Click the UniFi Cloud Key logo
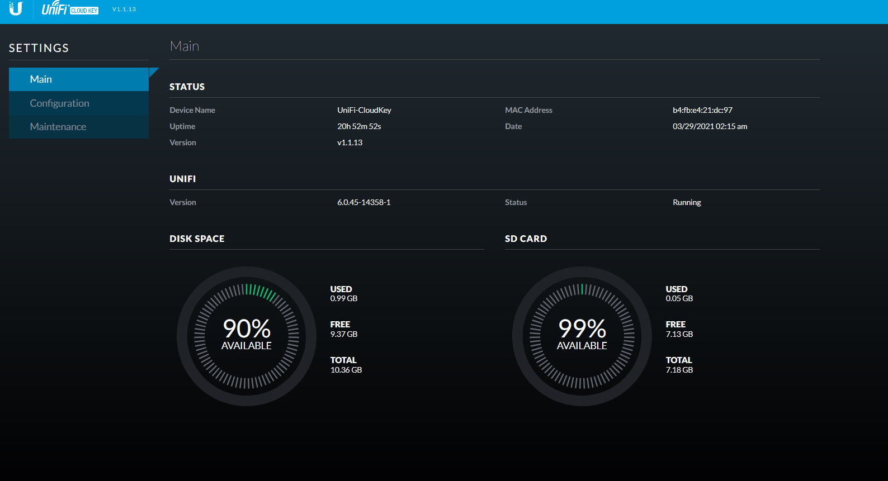The width and height of the screenshot is (888, 481). click(x=70, y=8)
